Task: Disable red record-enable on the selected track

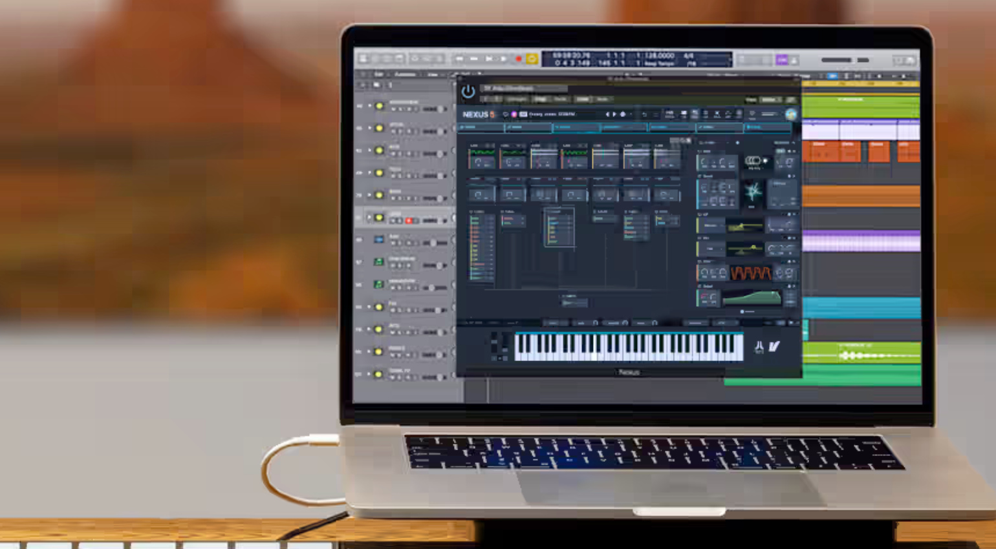Action: pyautogui.click(x=409, y=221)
